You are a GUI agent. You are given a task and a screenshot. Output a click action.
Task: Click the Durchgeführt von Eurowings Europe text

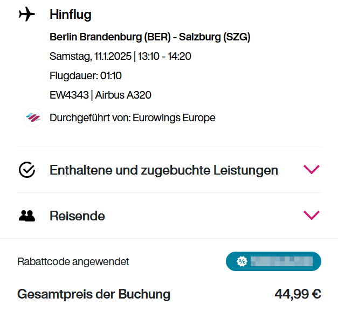(133, 117)
